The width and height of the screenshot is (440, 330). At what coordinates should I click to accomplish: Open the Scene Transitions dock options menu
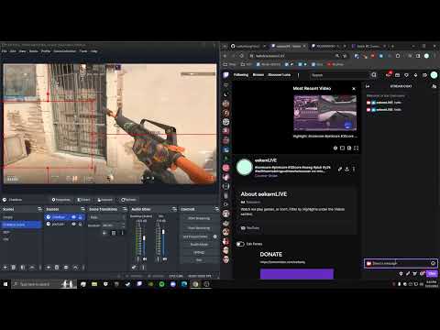tap(125, 209)
